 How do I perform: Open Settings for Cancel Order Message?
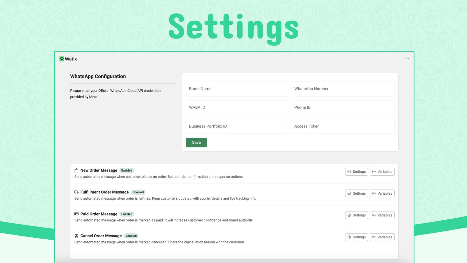[356, 237]
